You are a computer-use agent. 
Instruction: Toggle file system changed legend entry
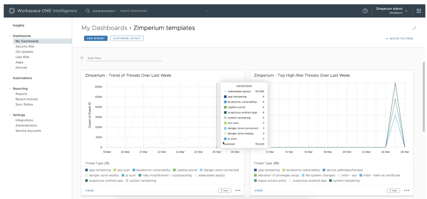pyautogui.click(x=318, y=175)
